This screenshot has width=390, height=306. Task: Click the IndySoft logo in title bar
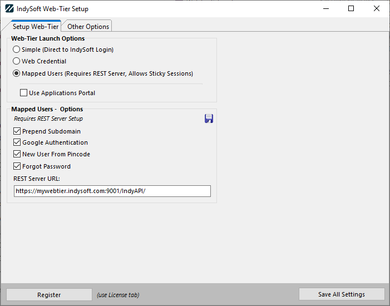pyautogui.click(x=9, y=9)
